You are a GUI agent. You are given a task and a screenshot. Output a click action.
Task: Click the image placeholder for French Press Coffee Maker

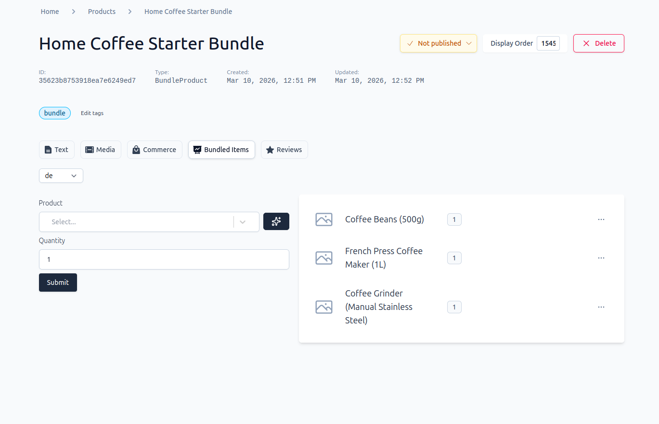(324, 258)
